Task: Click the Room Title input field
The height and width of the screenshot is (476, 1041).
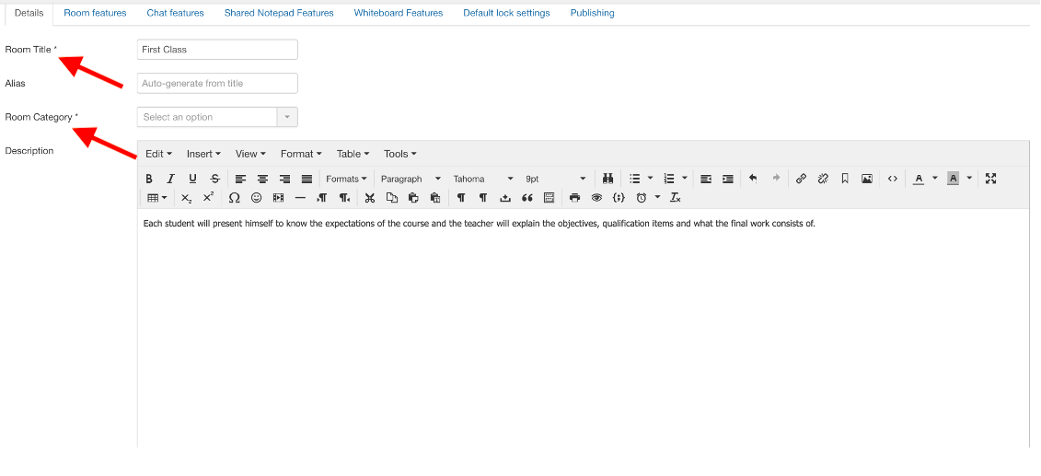Action: [217, 49]
